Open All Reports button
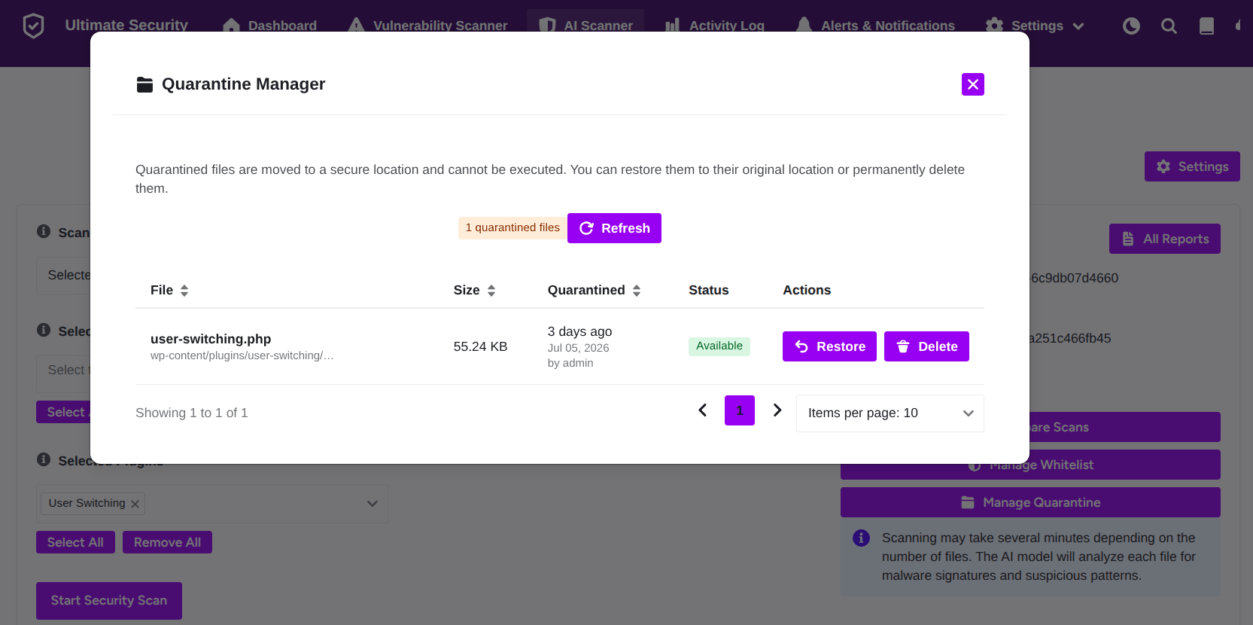 click(x=1164, y=239)
